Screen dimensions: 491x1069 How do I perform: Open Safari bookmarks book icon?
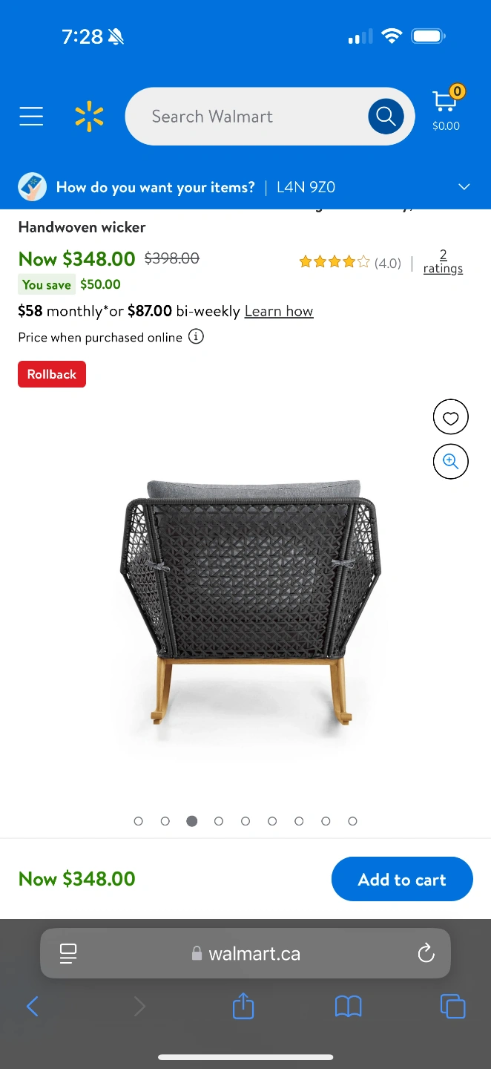click(x=348, y=1007)
